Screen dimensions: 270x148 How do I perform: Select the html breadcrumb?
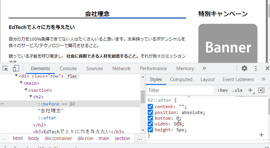point(18,138)
